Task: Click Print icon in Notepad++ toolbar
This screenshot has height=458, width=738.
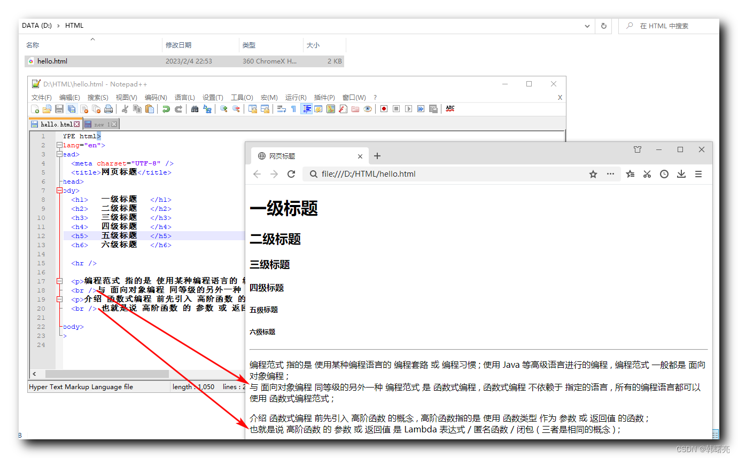Action: pos(108,109)
